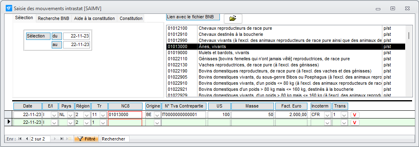The height and width of the screenshot is (147, 419).
Task: Click Lien avec le fichier BNB
Action: point(193,17)
